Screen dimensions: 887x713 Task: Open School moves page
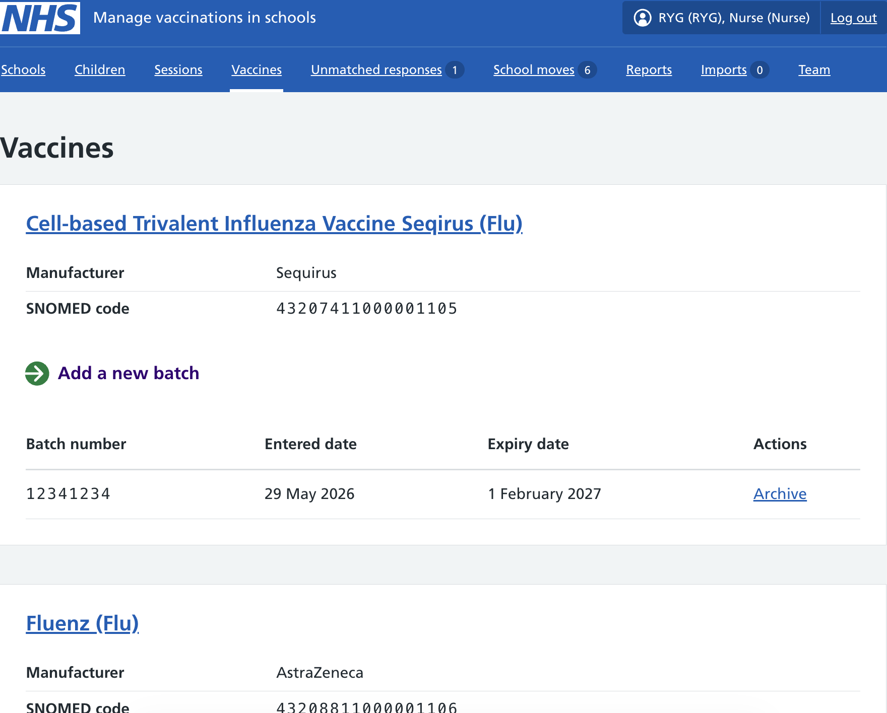[x=534, y=69]
